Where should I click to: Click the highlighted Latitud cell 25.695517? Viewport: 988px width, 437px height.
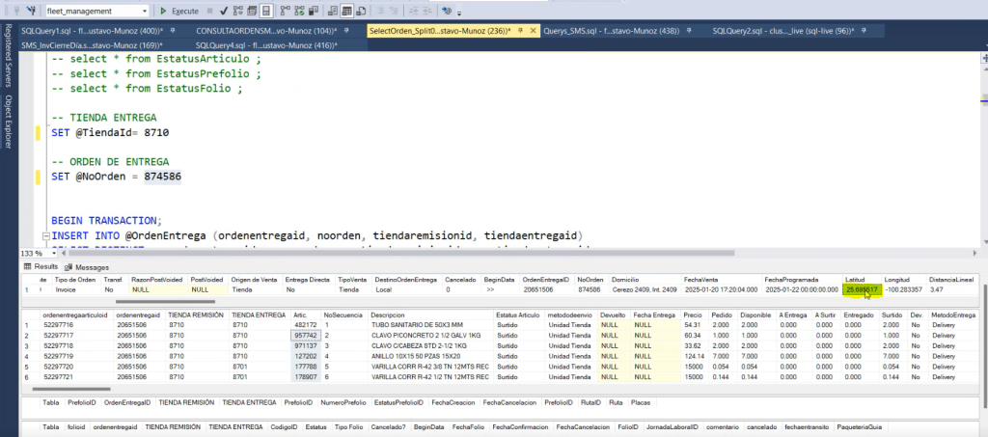coord(862,289)
